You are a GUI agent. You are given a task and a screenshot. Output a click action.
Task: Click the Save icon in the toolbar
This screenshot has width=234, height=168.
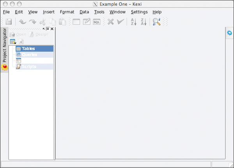click(x=9, y=22)
